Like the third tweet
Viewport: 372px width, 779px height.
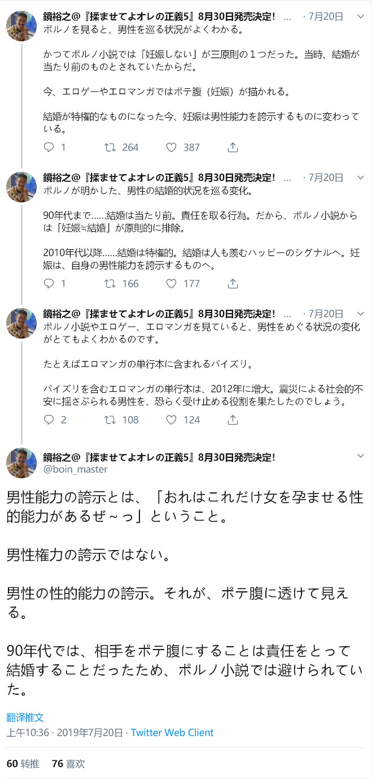click(x=172, y=420)
